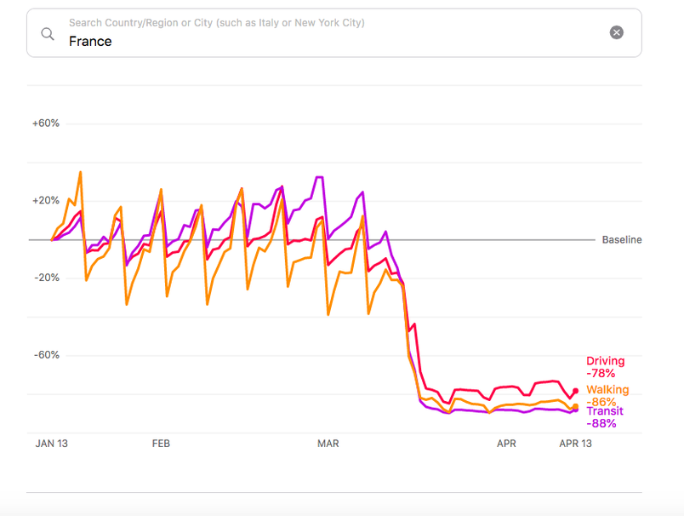Screen dimensions: 684x516
Task: Click the +60% axis label
Action: point(46,123)
